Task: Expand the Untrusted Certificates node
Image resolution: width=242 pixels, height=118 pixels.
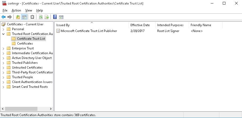Action: point(3,68)
